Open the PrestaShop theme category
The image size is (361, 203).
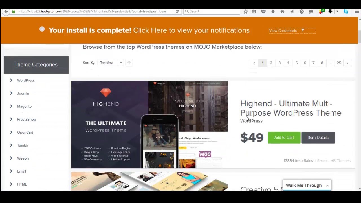coord(27,119)
